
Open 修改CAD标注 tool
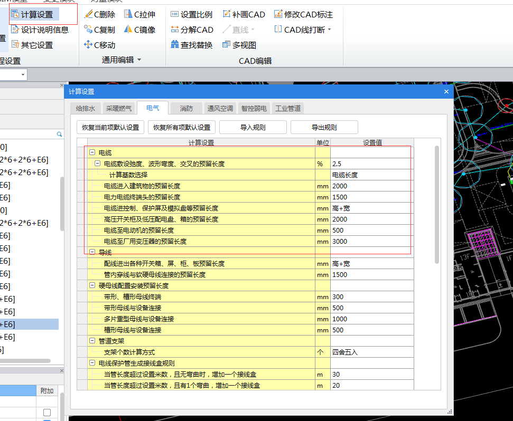click(x=303, y=14)
